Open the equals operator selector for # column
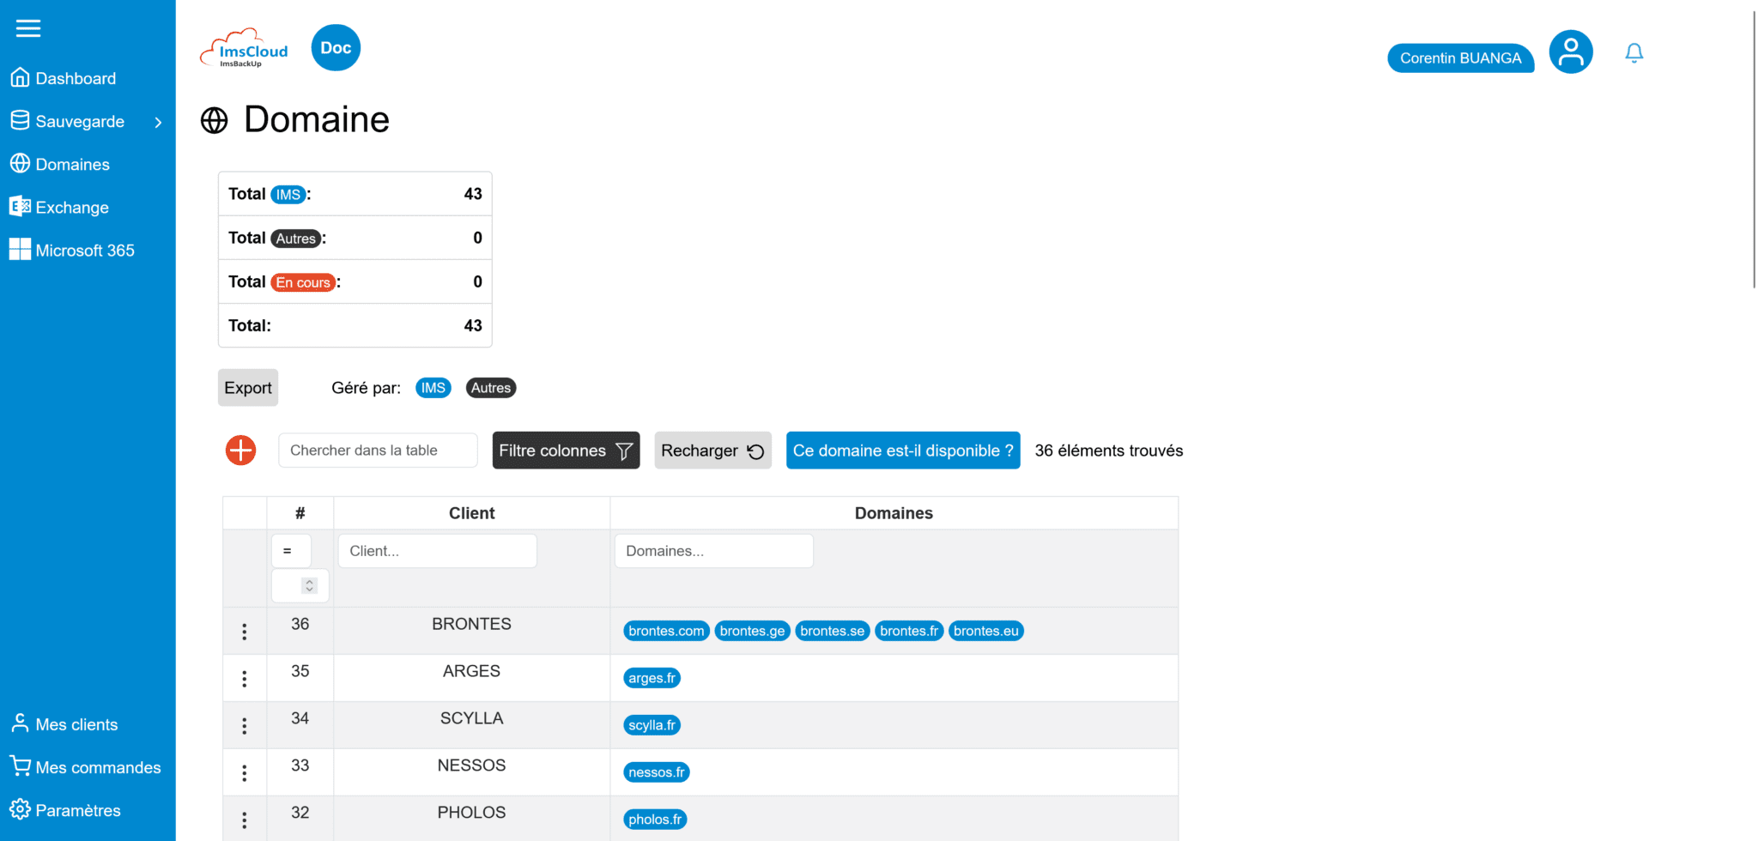 [x=291, y=551]
